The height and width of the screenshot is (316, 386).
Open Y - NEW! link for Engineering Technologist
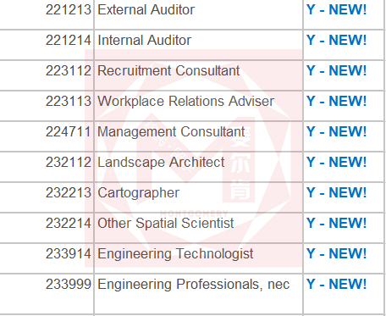pos(337,253)
